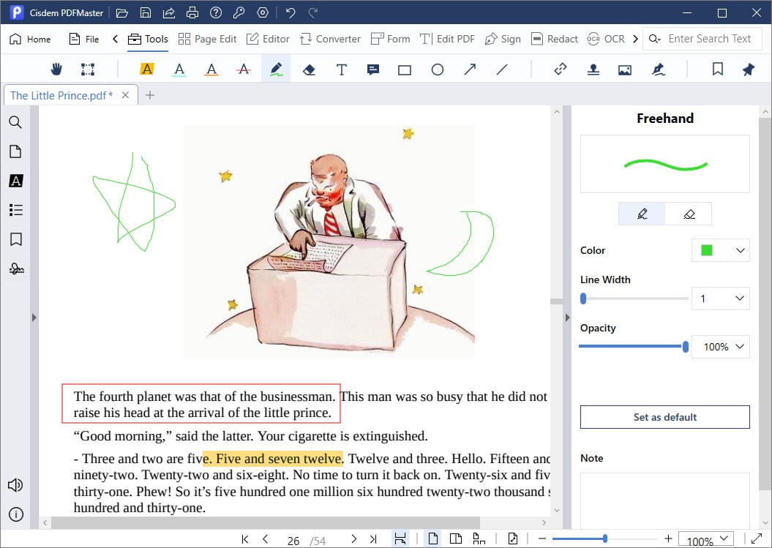
Task: Pick the Eraser tool in toolbar
Action: click(x=309, y=70)
